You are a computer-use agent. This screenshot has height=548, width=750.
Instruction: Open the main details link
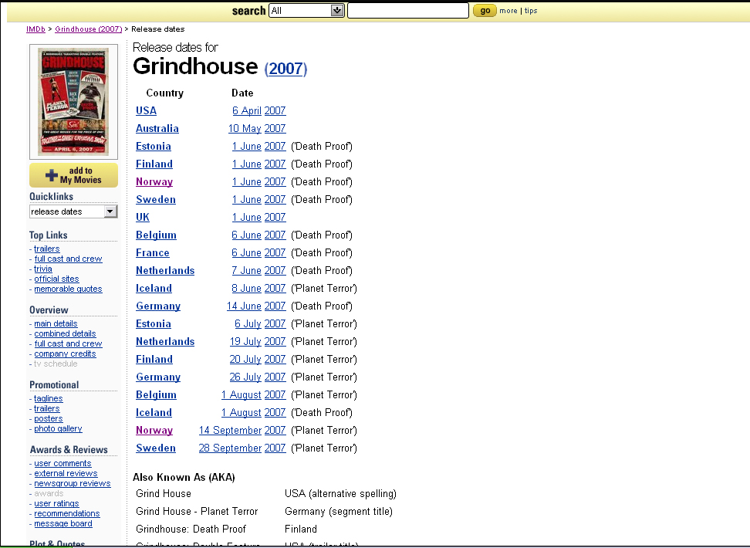pyautogui.click(x=56, y=324)
